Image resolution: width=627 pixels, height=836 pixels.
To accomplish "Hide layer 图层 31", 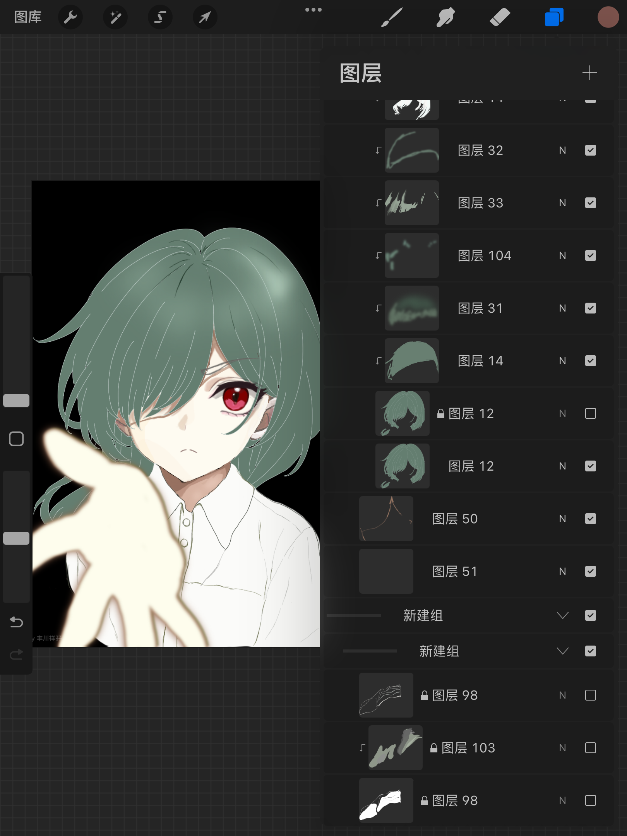I will (x=590, y=308).
